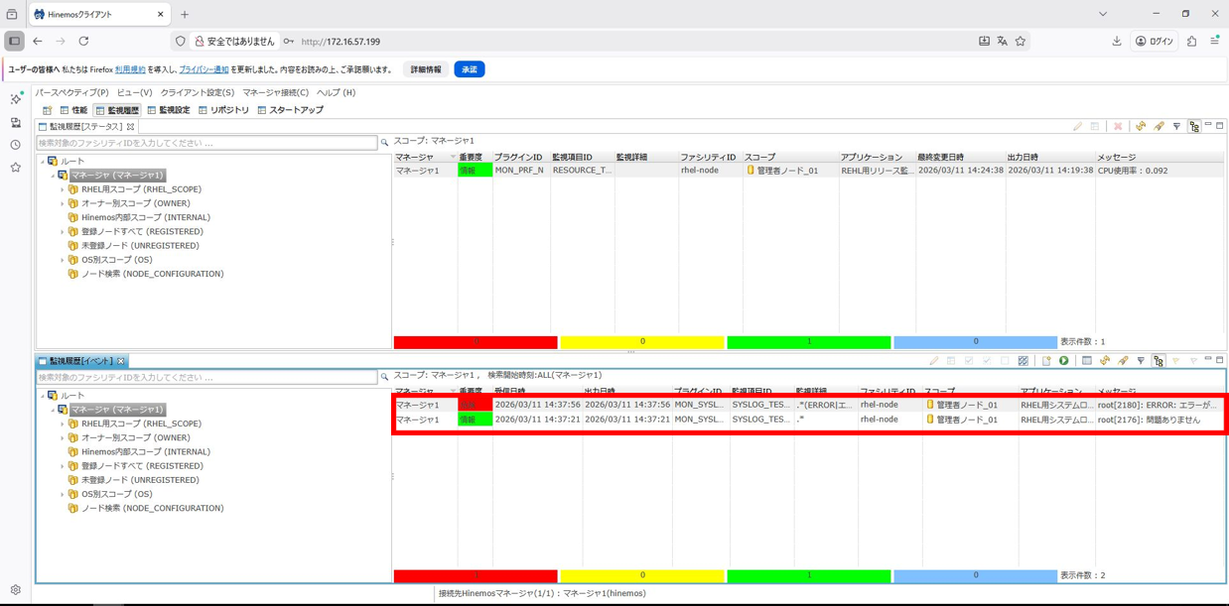1229x606 pixels.
Task: Click the new document icon in Event toolbar
Action: (1046, 361)
